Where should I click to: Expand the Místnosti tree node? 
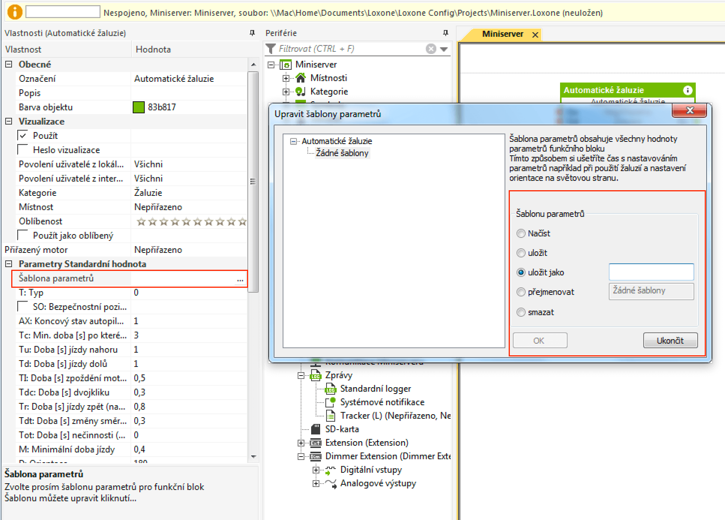[x=286, y=78]
